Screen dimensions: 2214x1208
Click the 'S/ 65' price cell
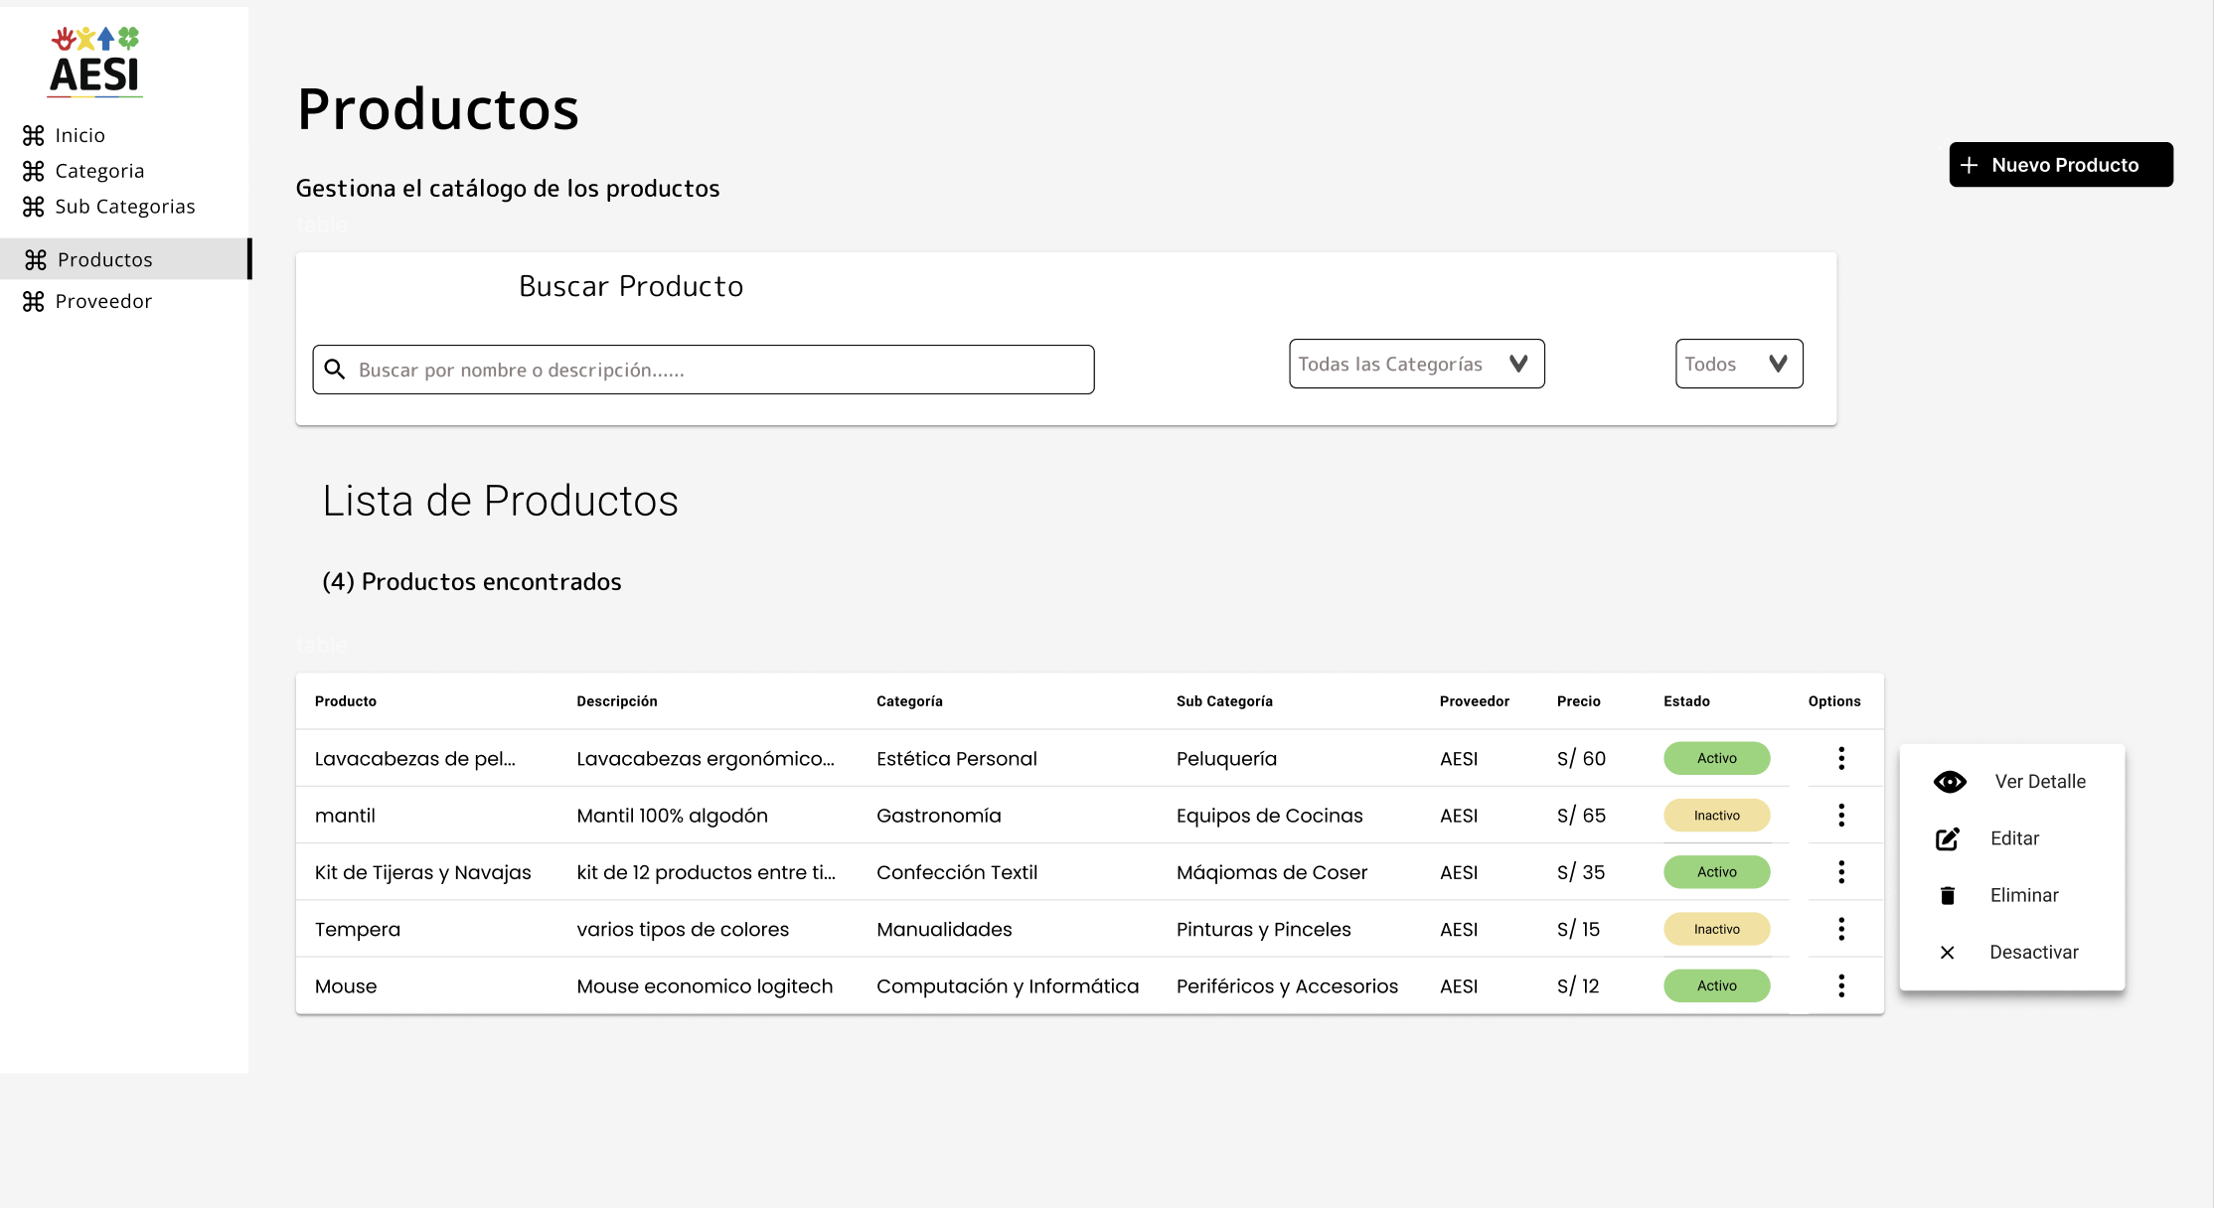click(x=1581, y=815)
